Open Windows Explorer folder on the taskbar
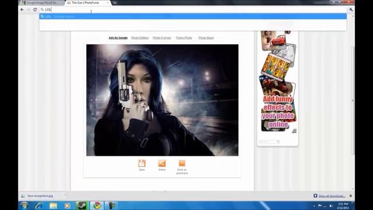 [53, 205]
